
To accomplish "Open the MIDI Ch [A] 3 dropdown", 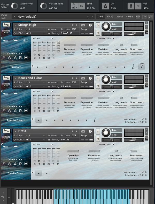I will point(29,139).
